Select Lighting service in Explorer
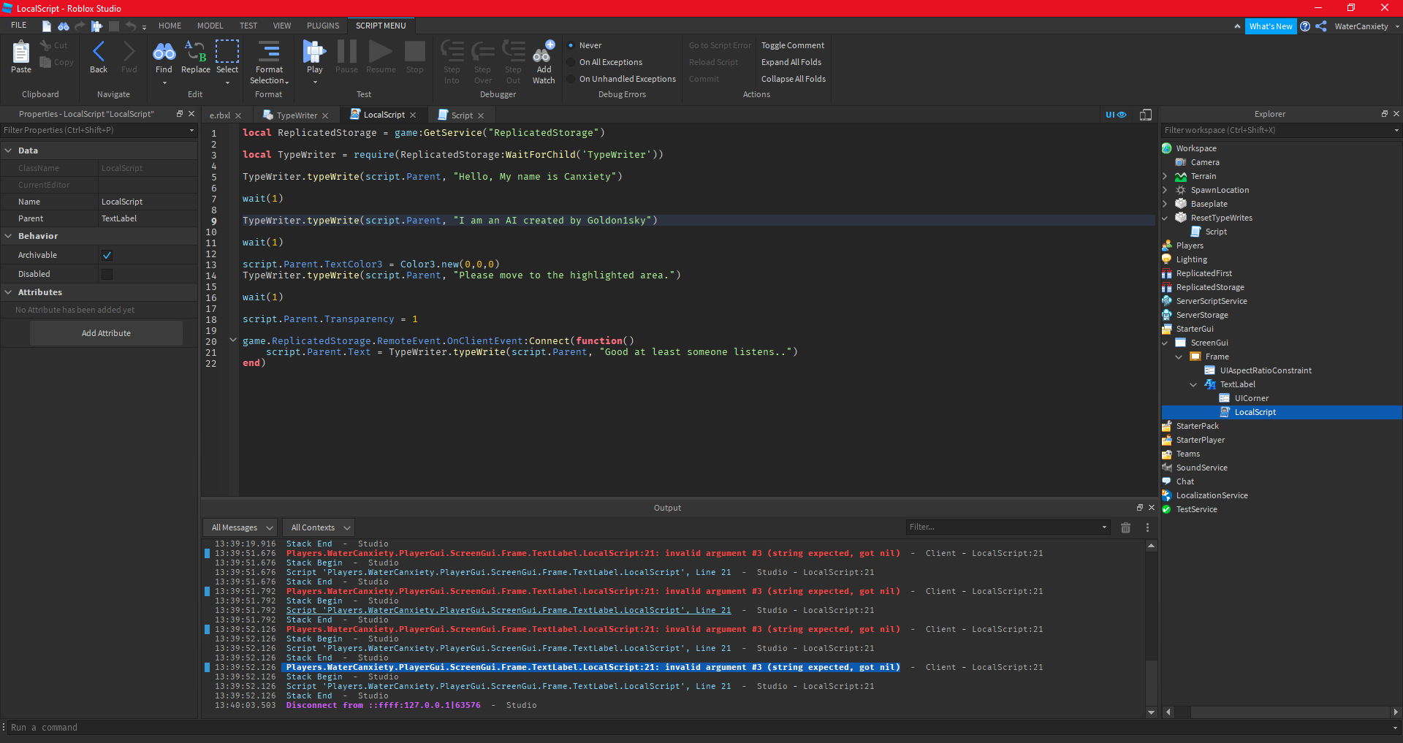The image size is (1403, 743). (1191, 259)
